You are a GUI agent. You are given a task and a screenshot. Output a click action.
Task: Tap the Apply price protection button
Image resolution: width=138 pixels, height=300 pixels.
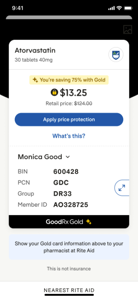click(69, 119)
